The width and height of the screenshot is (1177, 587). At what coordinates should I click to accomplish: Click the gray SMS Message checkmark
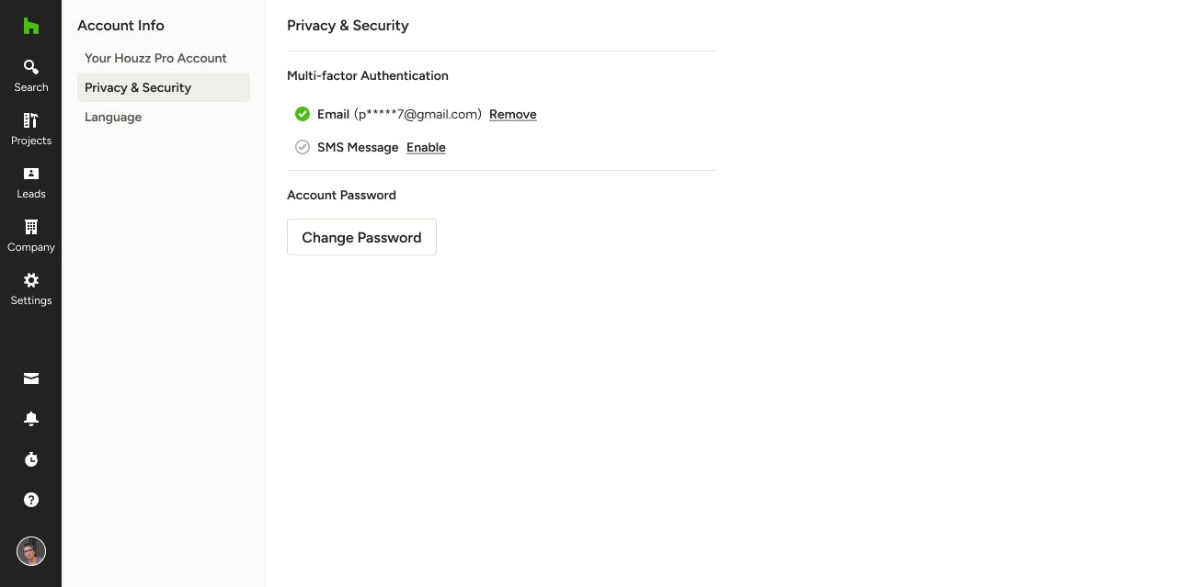(x=303, y=147)
